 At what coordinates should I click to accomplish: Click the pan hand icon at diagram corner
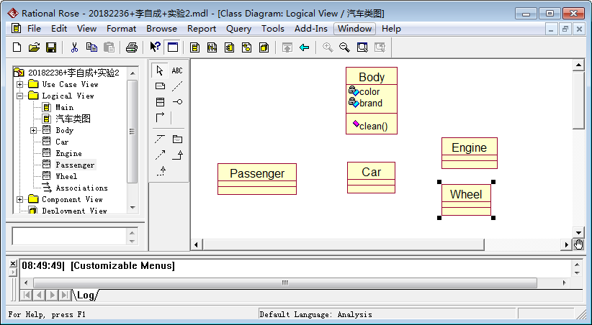click(578, 244)
